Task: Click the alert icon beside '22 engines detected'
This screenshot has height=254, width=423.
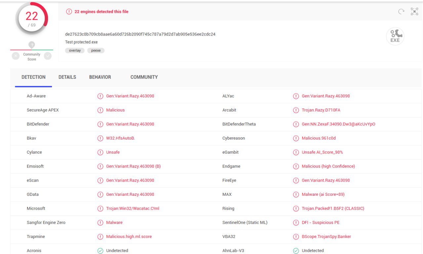Action: [x=69, y=12]
